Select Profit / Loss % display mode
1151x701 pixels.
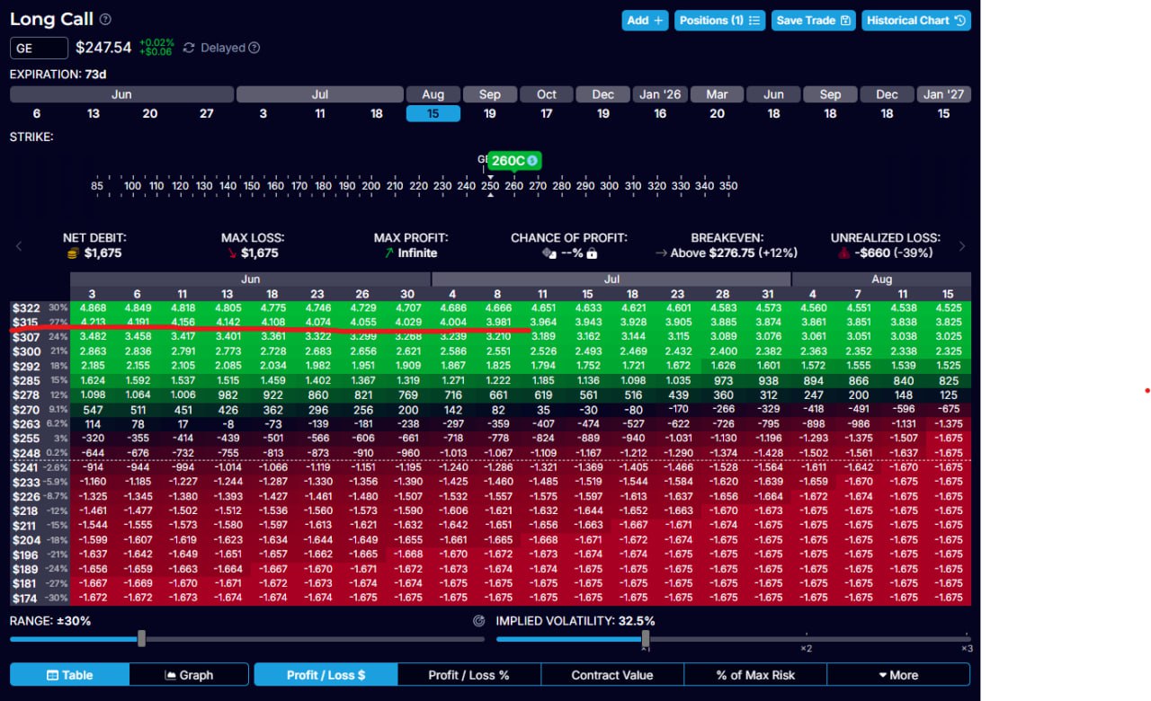point(468,675)
